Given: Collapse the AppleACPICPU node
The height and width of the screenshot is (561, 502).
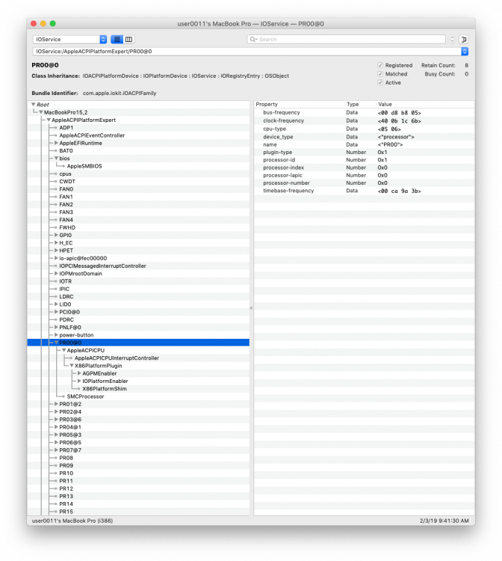Looking at the screenshot, I should pyautogui.click(x=63, y=350).
